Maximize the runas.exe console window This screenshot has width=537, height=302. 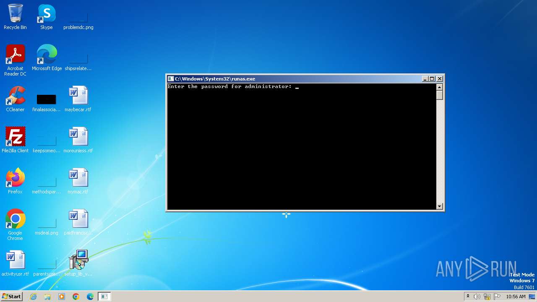click(x=432, y=79)
